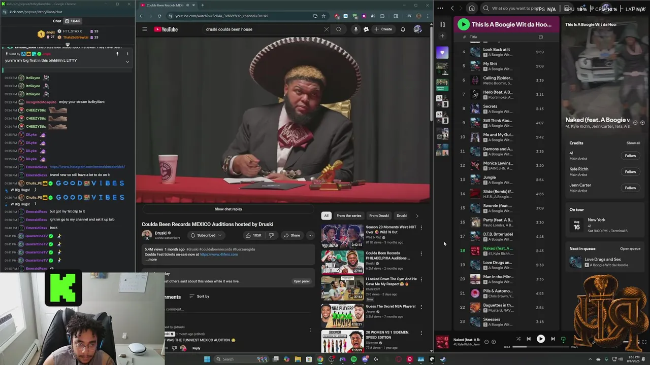This screenshot has height=365, width=650.
Task: Start voice search with the microphone icon
Action: (x=355, y=29)
